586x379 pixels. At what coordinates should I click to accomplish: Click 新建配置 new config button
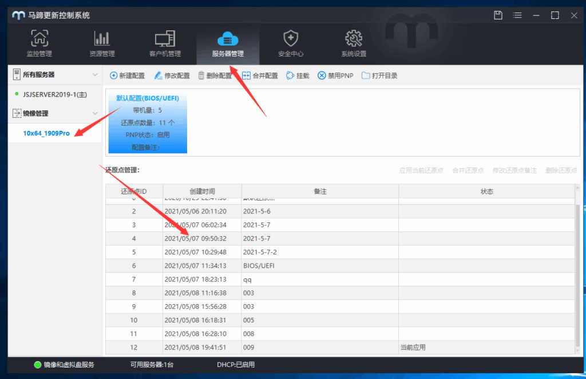[x=127, y=75]
